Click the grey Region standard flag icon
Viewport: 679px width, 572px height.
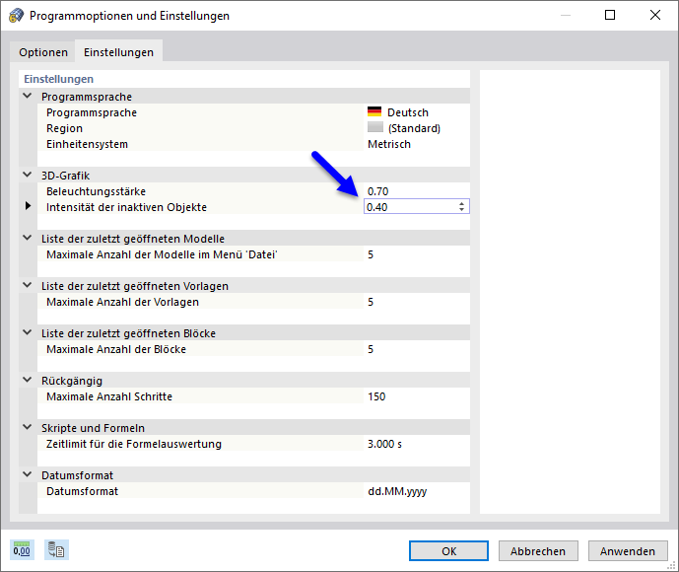(374, 128)
